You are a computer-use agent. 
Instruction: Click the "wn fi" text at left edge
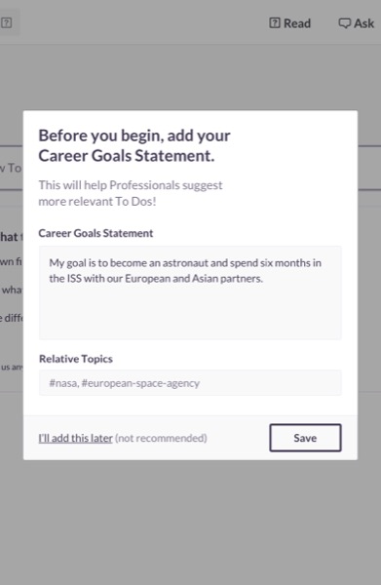tap(11, 261)
